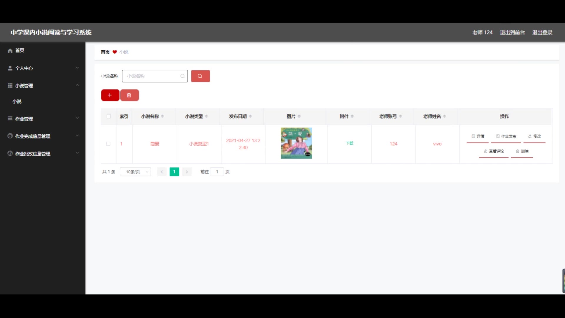Open the 作业管理 menu
The image size is (565, 318).
[43, 119]
